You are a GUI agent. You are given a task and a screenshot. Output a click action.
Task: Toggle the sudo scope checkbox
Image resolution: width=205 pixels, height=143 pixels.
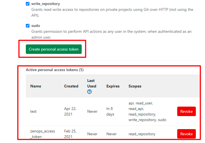click(28, 26)
